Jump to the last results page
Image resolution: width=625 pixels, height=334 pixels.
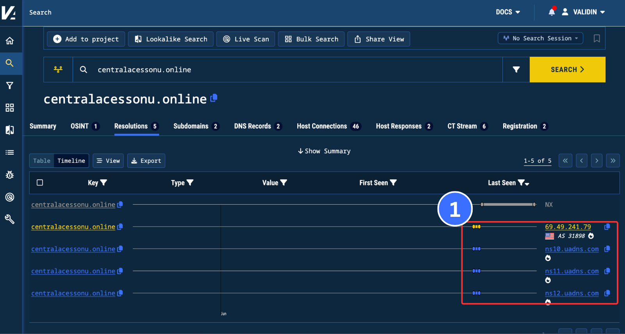[613, 161]
